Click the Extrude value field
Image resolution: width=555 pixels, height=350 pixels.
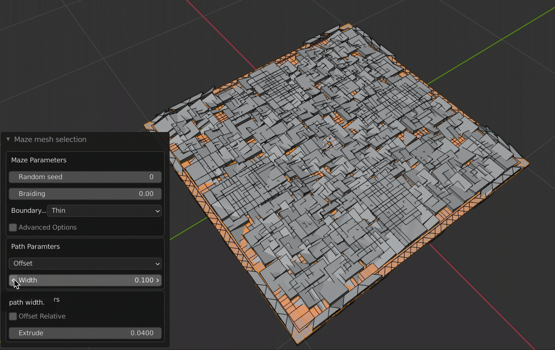85,333
